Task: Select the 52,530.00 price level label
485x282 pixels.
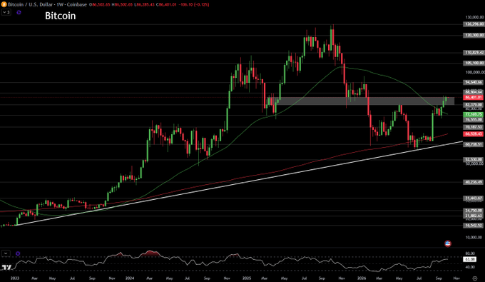Action: (x=474, y=159)
